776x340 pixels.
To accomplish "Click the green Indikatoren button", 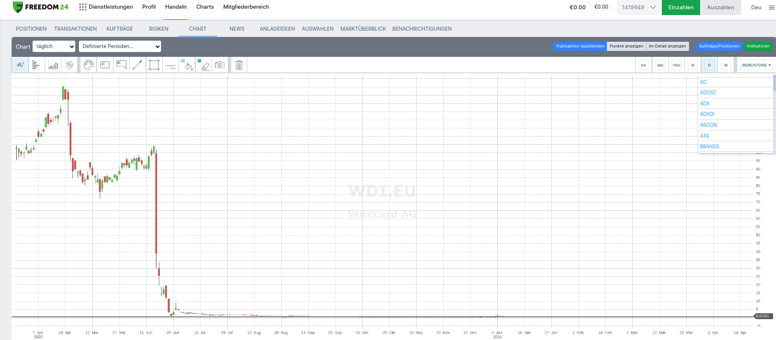I will tap(759, 46).
